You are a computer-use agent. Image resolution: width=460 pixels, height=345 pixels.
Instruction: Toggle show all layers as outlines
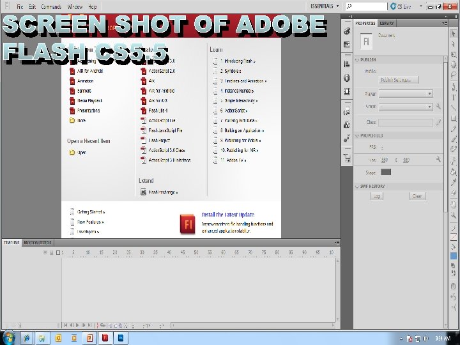pos(58,252)
